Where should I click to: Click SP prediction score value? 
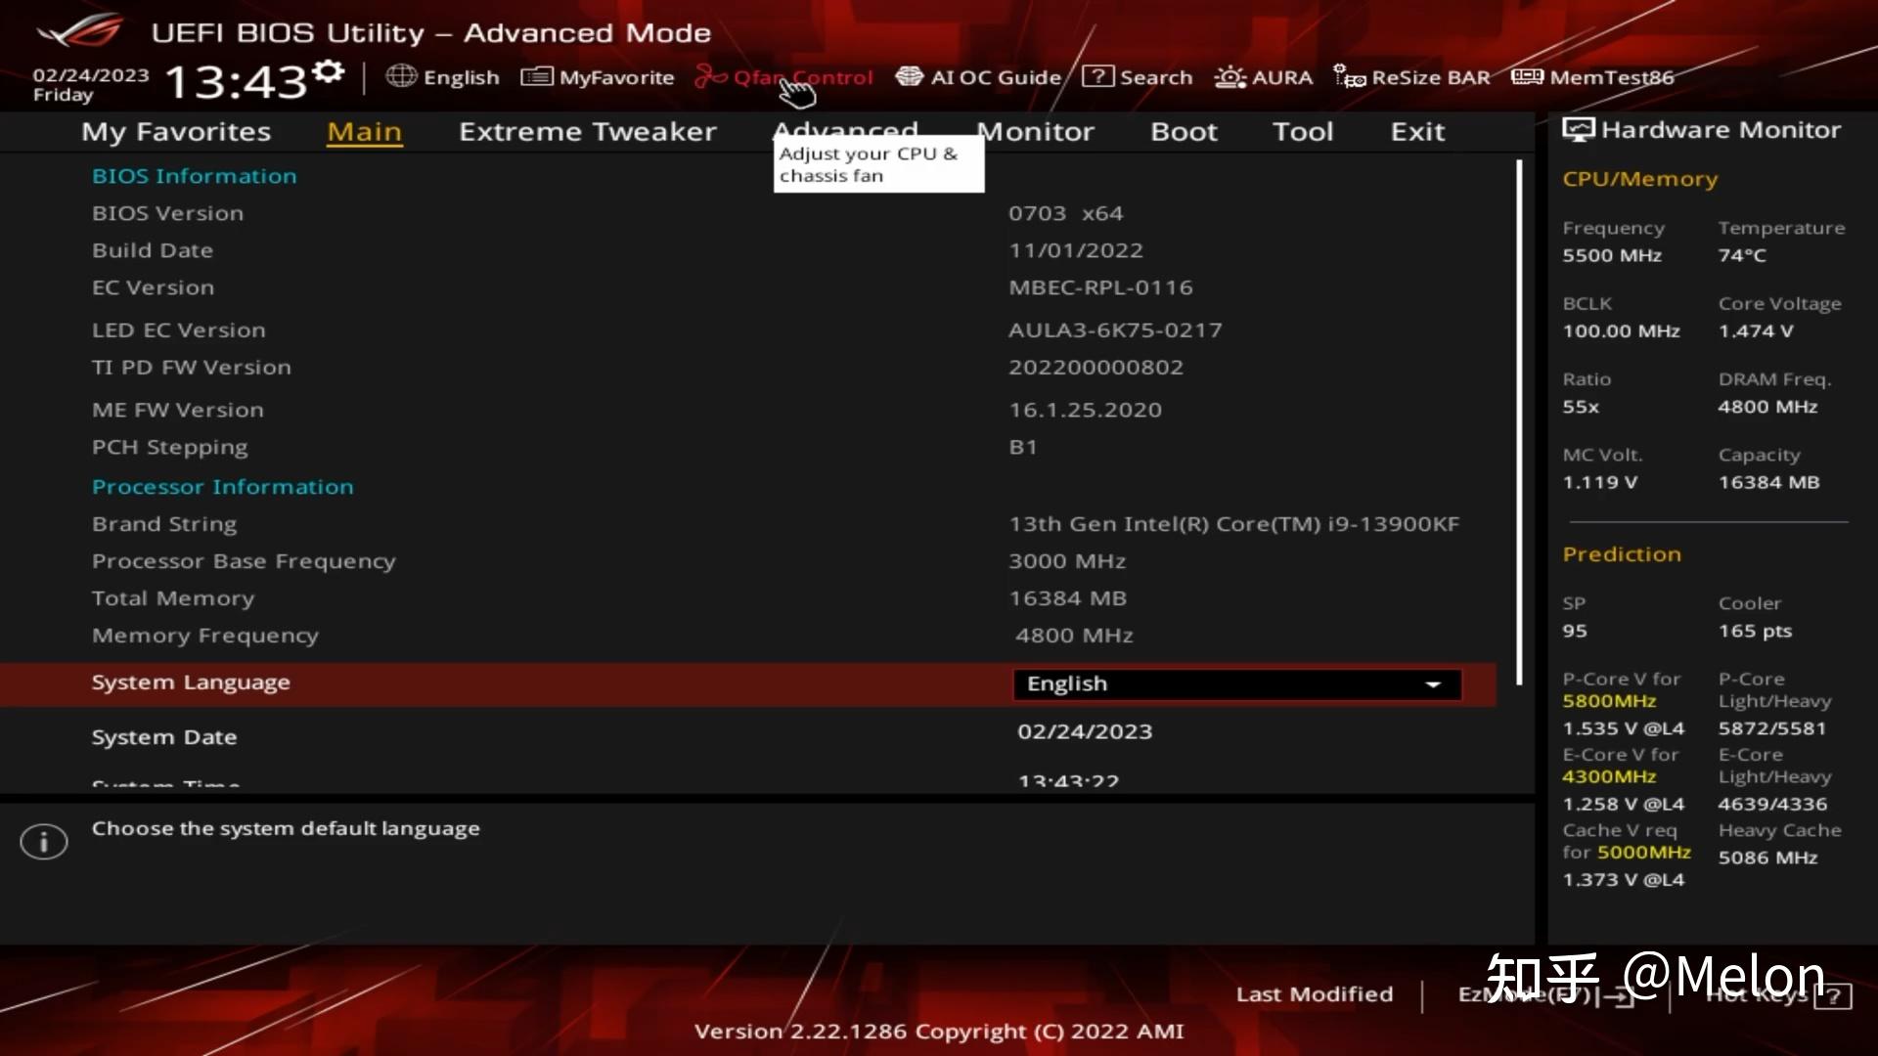point(1575,631)
